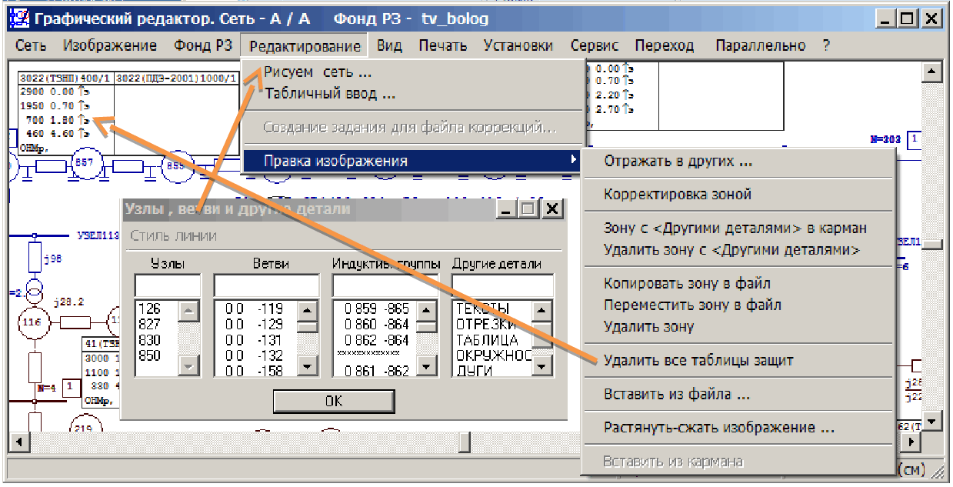Screen dimensions: 953x487
Task: Close the 'Узлы, ветви и другие детали' dialog
Action: pos(551,209)
